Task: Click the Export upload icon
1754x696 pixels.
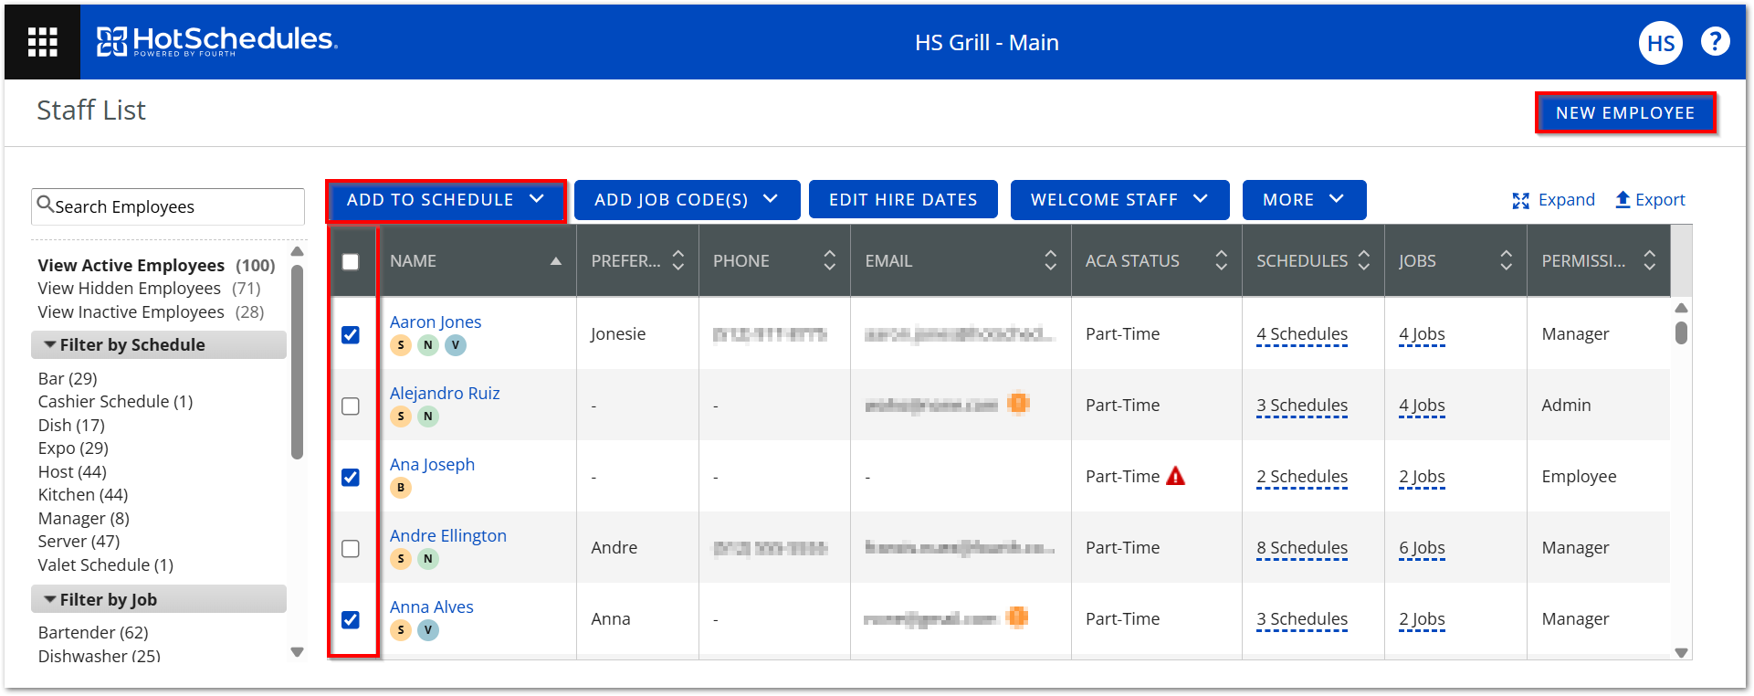Action: point(1623,199)
